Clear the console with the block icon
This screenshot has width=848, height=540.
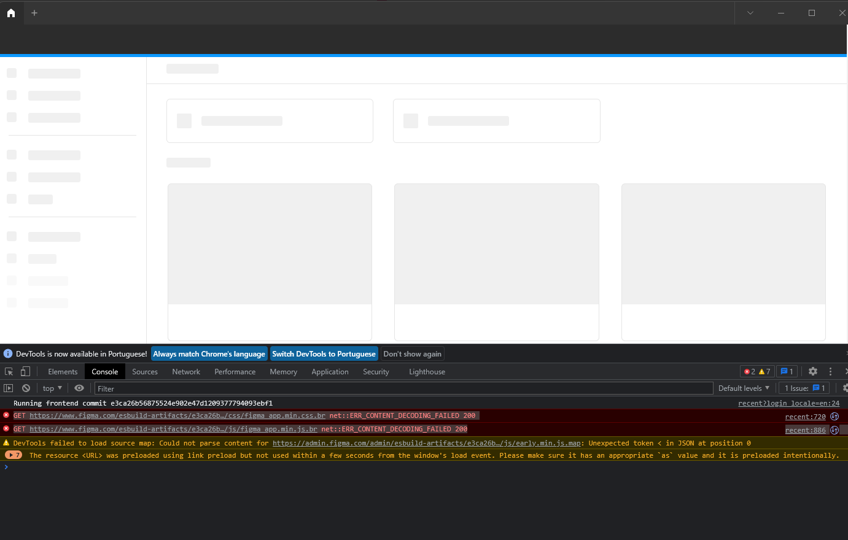[26, 388]
